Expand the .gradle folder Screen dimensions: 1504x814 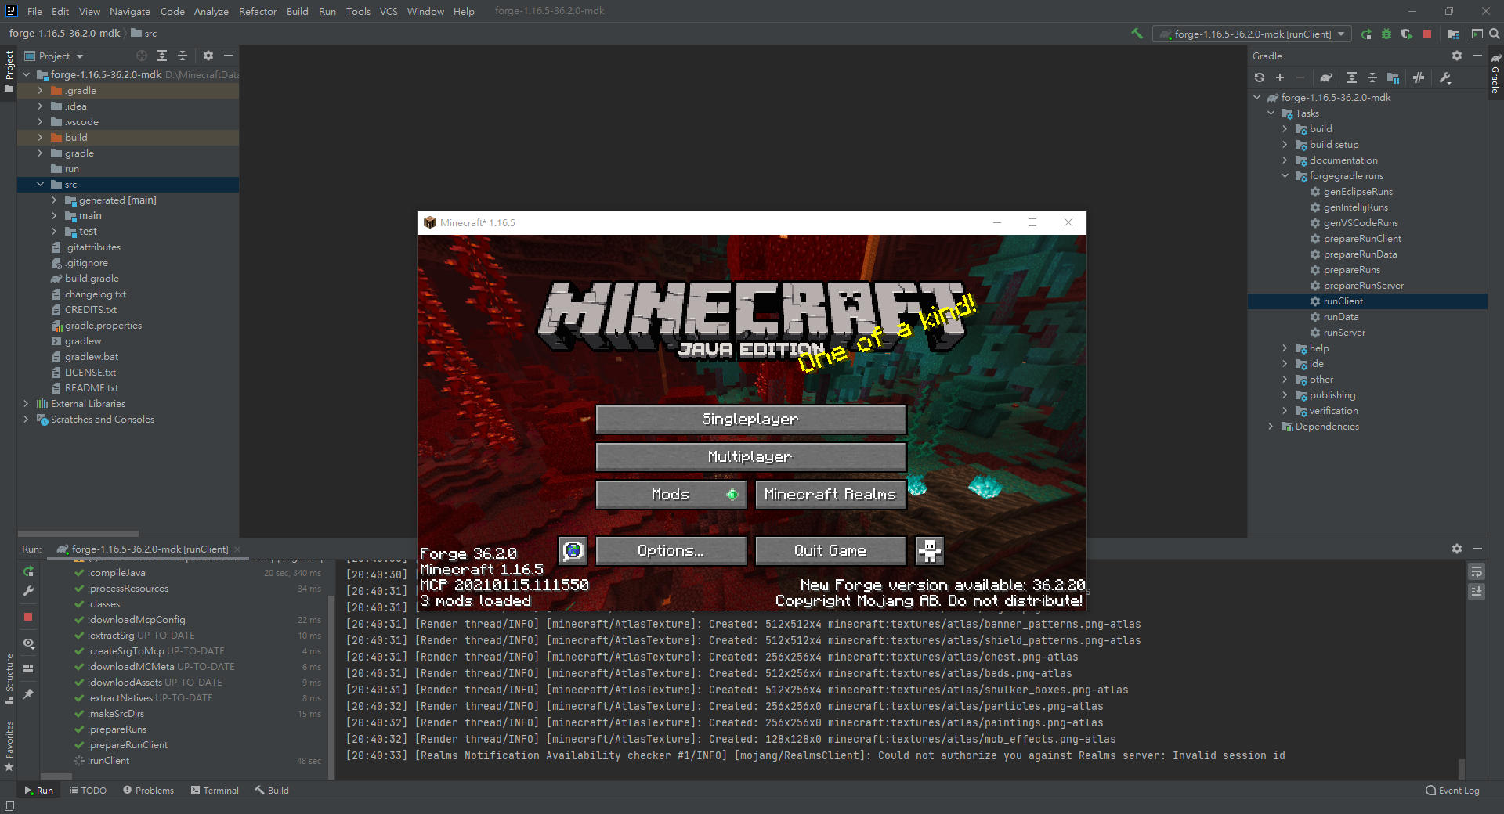(40, 91)
